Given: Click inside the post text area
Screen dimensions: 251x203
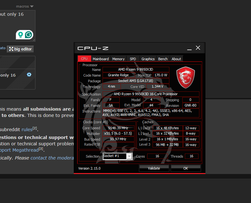Looking at the screenshot, I should pos(17,26).
